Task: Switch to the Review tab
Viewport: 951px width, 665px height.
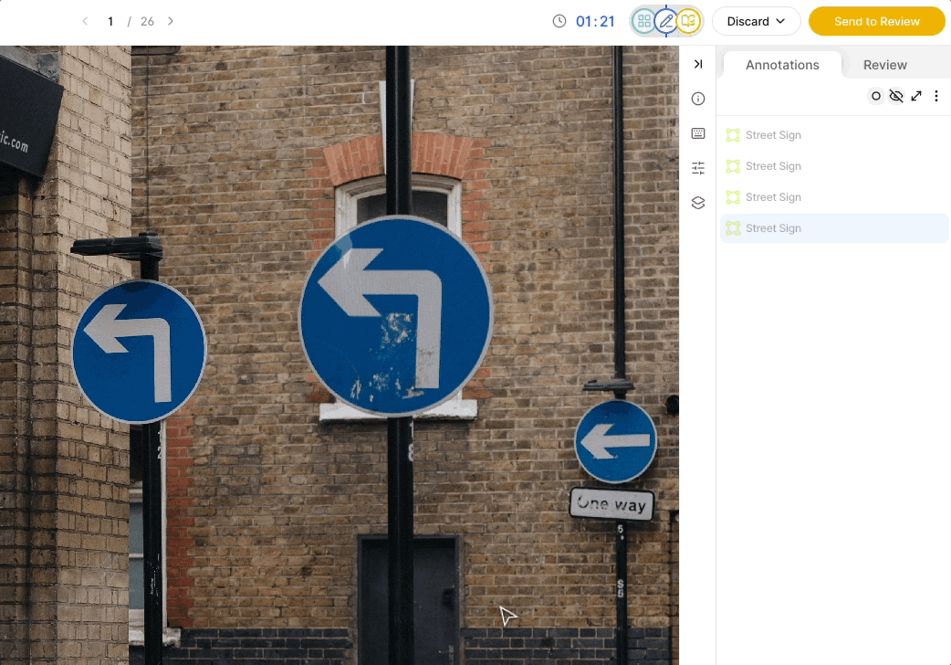Action: [x=885, y=65]
